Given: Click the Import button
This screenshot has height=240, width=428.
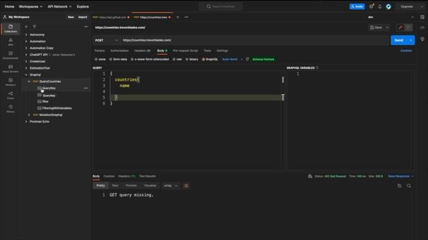Looking at the screenshot, I should coord(82,17).
